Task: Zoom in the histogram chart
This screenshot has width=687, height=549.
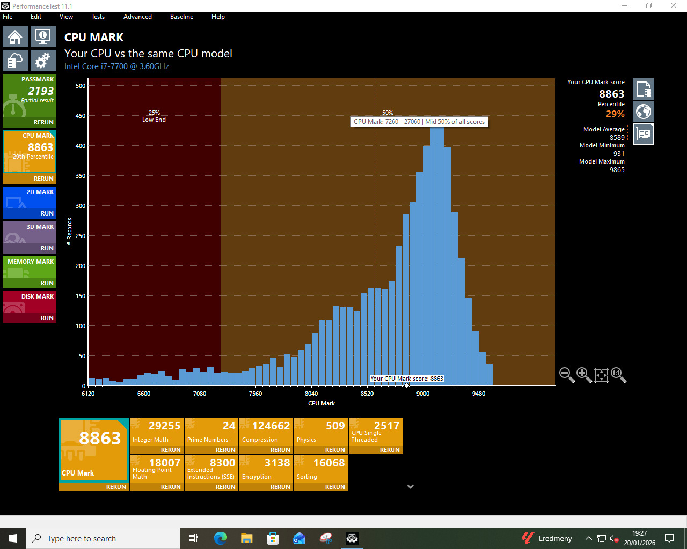Action: pos(584,375)
